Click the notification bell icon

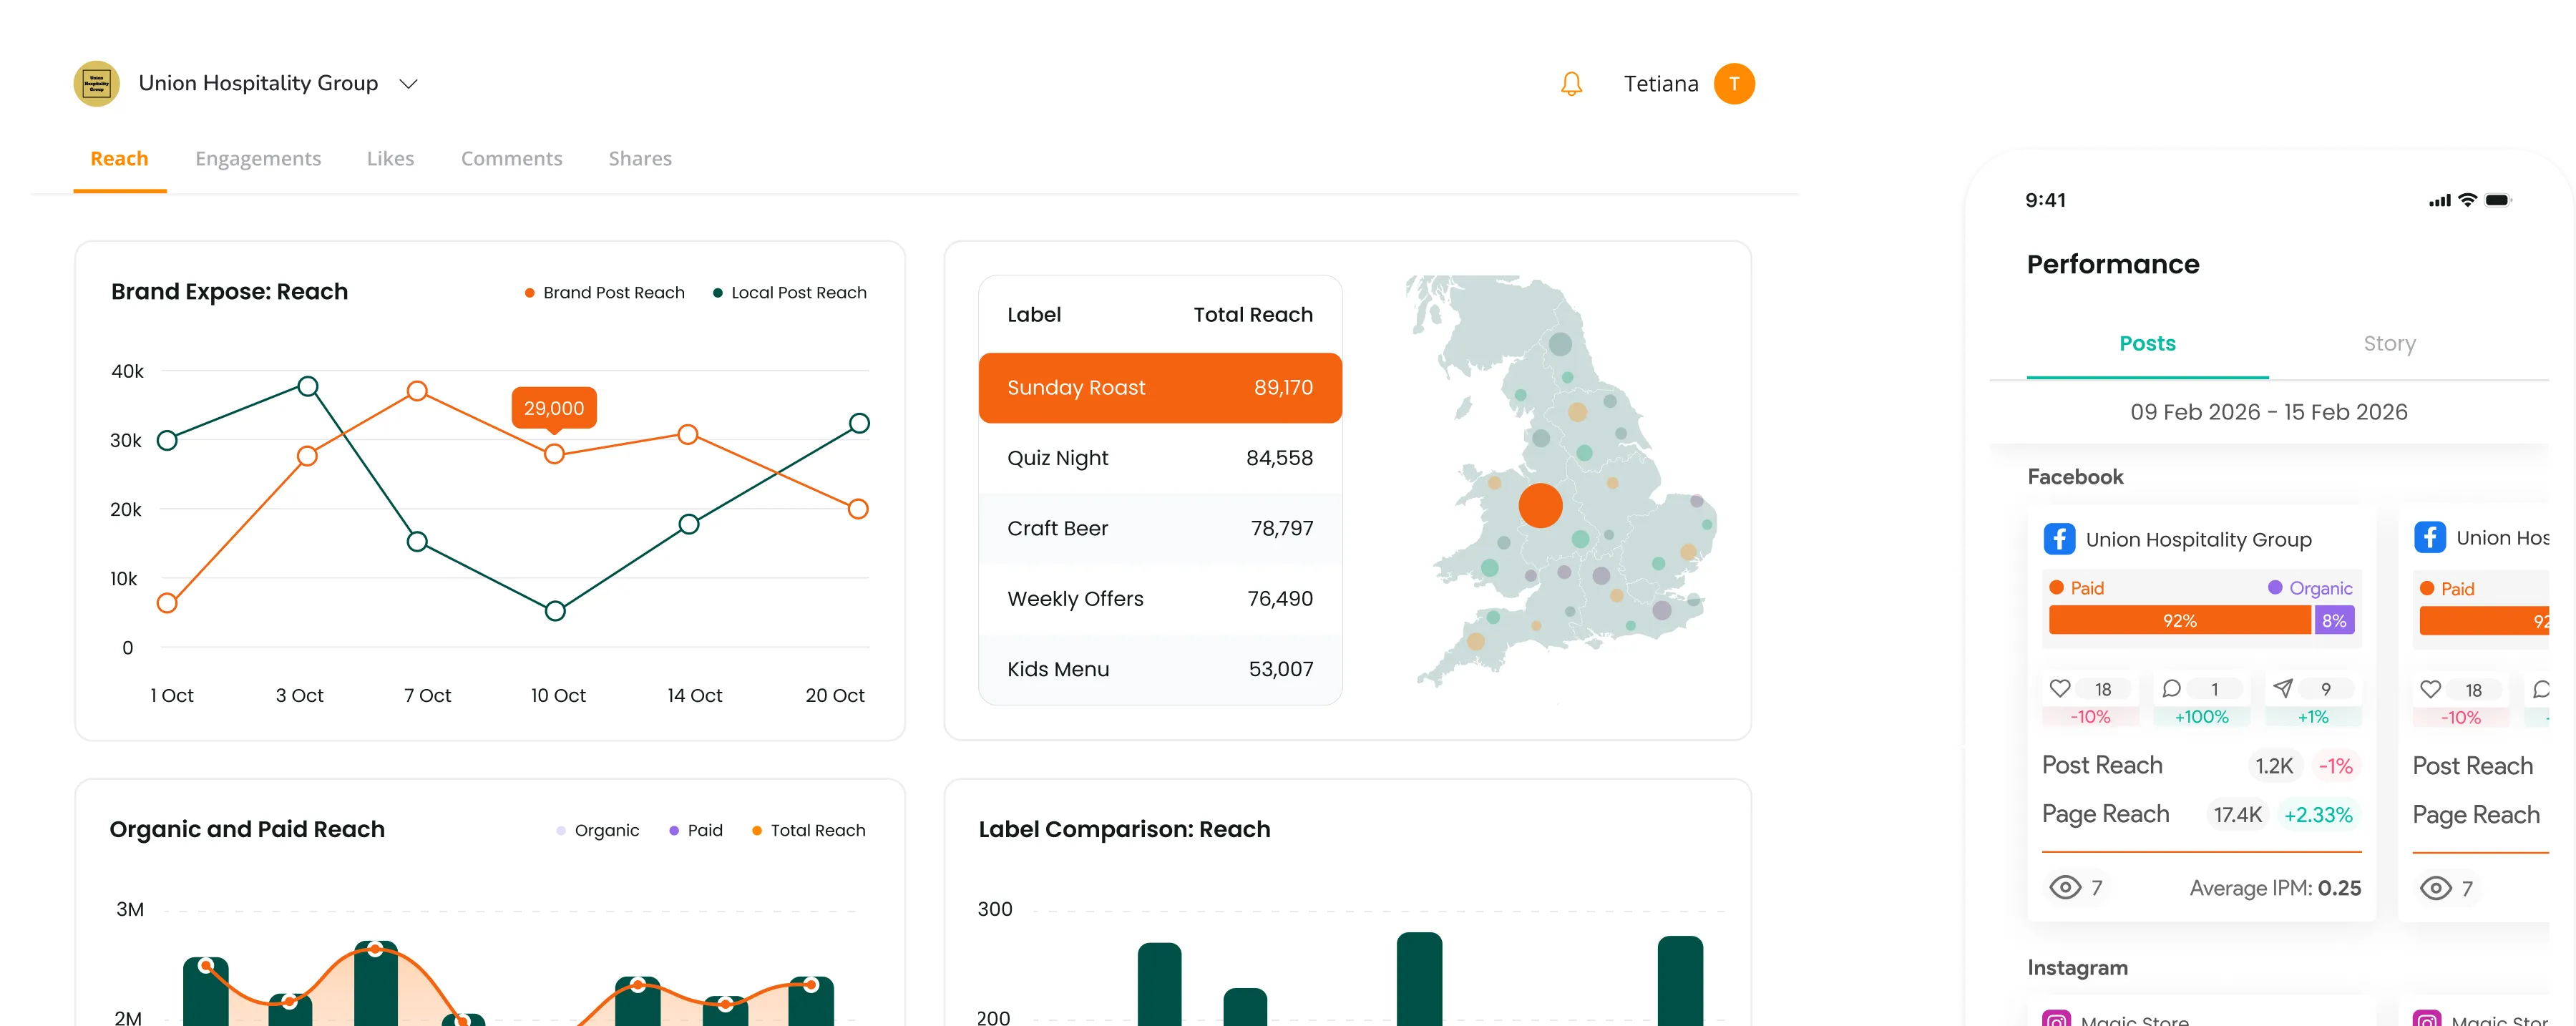1571,84
